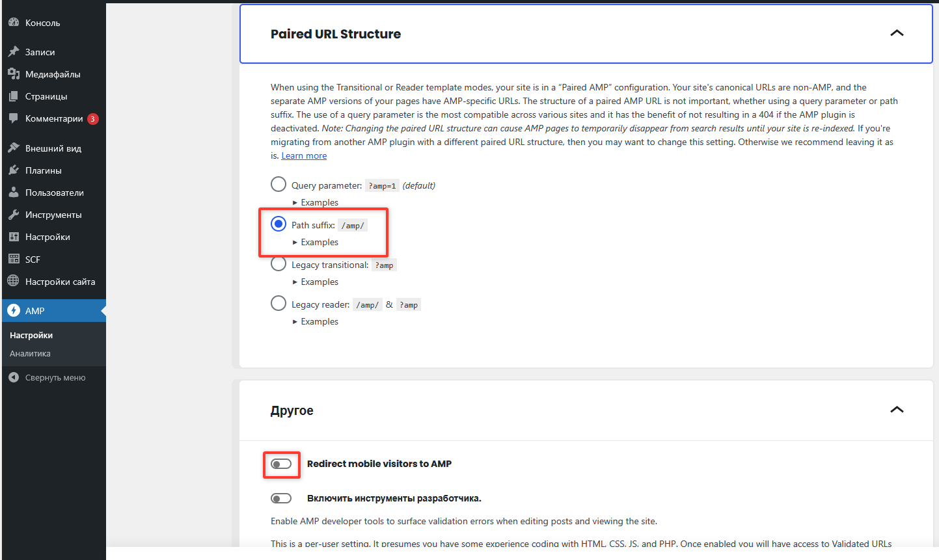
Task: Open the Внешний вид menu
Action: (53, 148)
